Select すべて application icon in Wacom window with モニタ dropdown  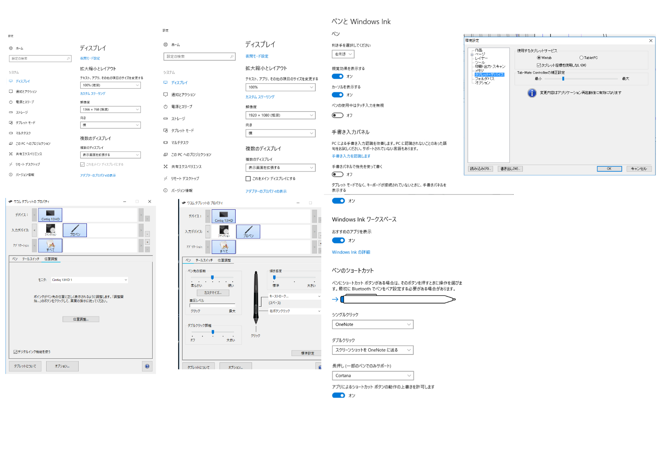pyautogui.click(x=50, y=245)
